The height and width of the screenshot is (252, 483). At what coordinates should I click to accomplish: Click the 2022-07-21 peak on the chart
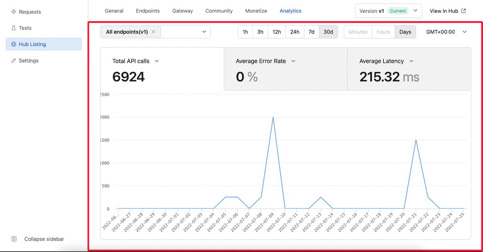coord(415,140)
